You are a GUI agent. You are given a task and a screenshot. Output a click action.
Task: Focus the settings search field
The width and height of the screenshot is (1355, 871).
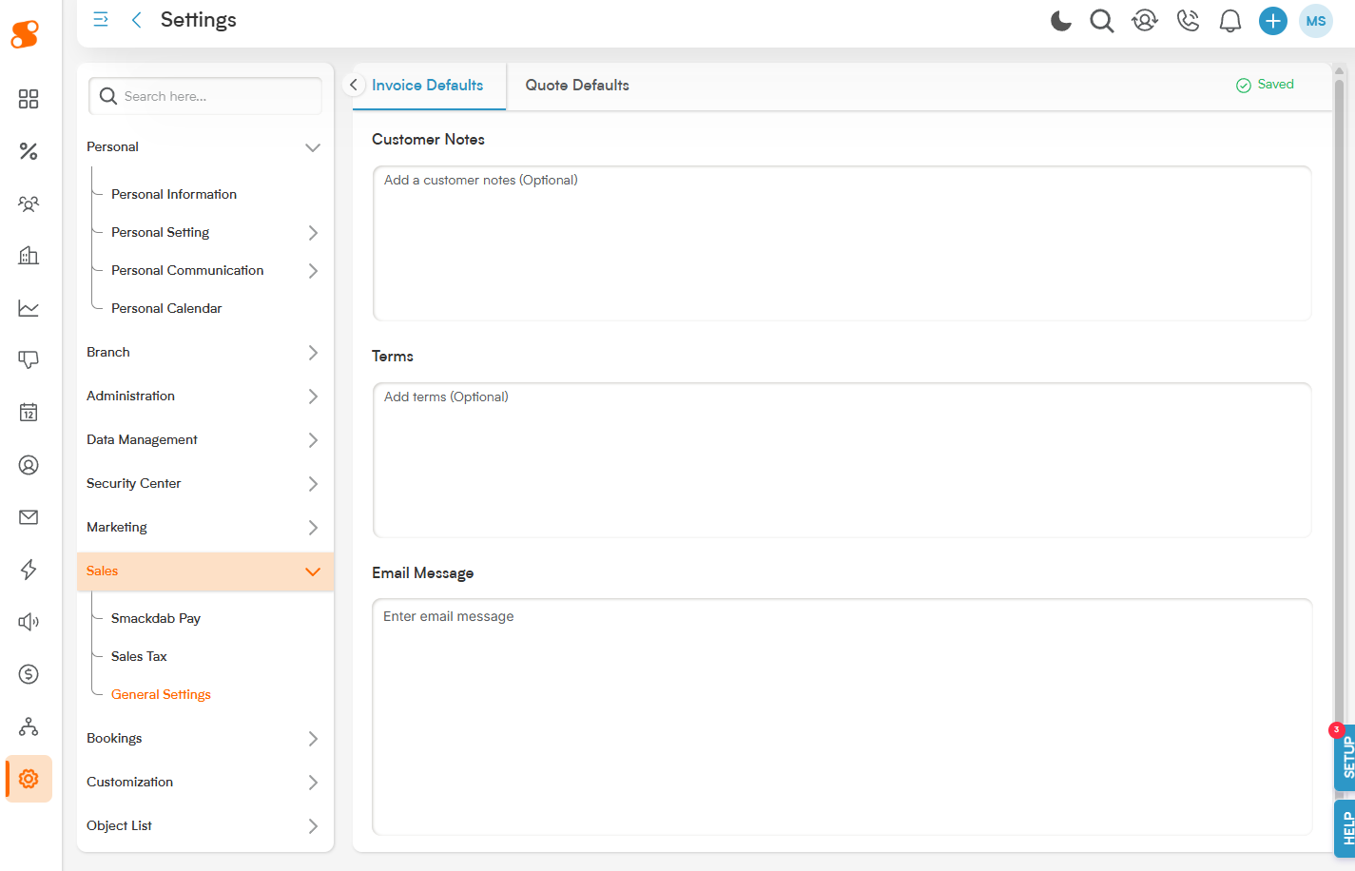click(205, 96)
